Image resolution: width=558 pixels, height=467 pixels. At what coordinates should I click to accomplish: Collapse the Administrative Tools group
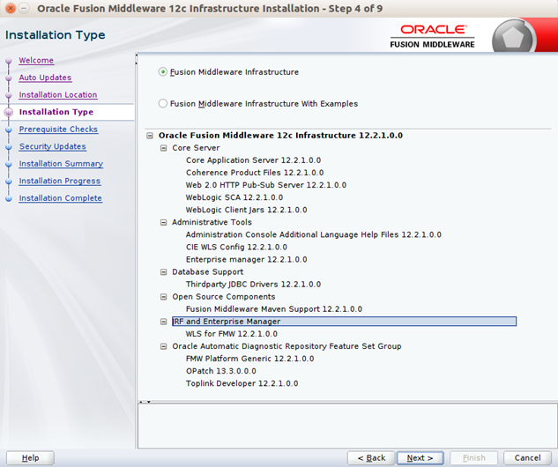click(163, 222)
